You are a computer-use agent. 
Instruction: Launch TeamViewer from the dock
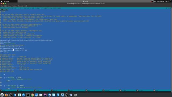54,95
